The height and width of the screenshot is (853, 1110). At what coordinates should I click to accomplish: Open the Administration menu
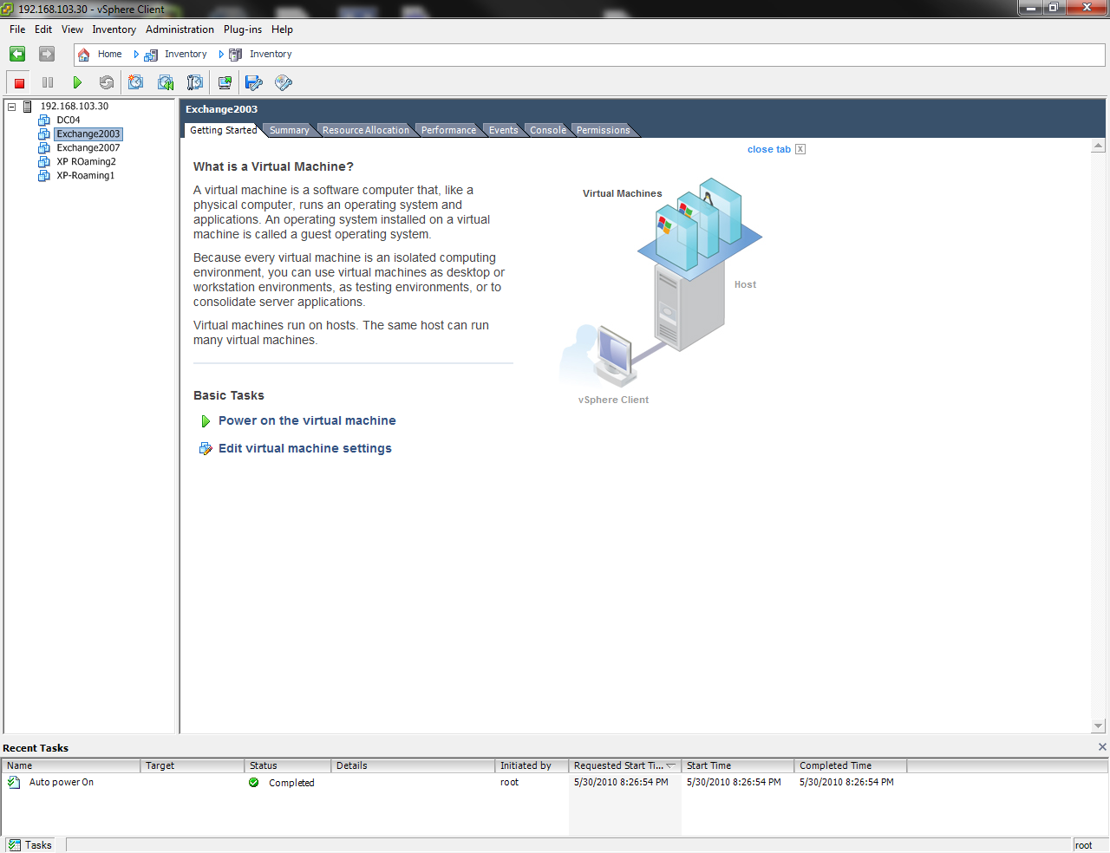[180, 29]
